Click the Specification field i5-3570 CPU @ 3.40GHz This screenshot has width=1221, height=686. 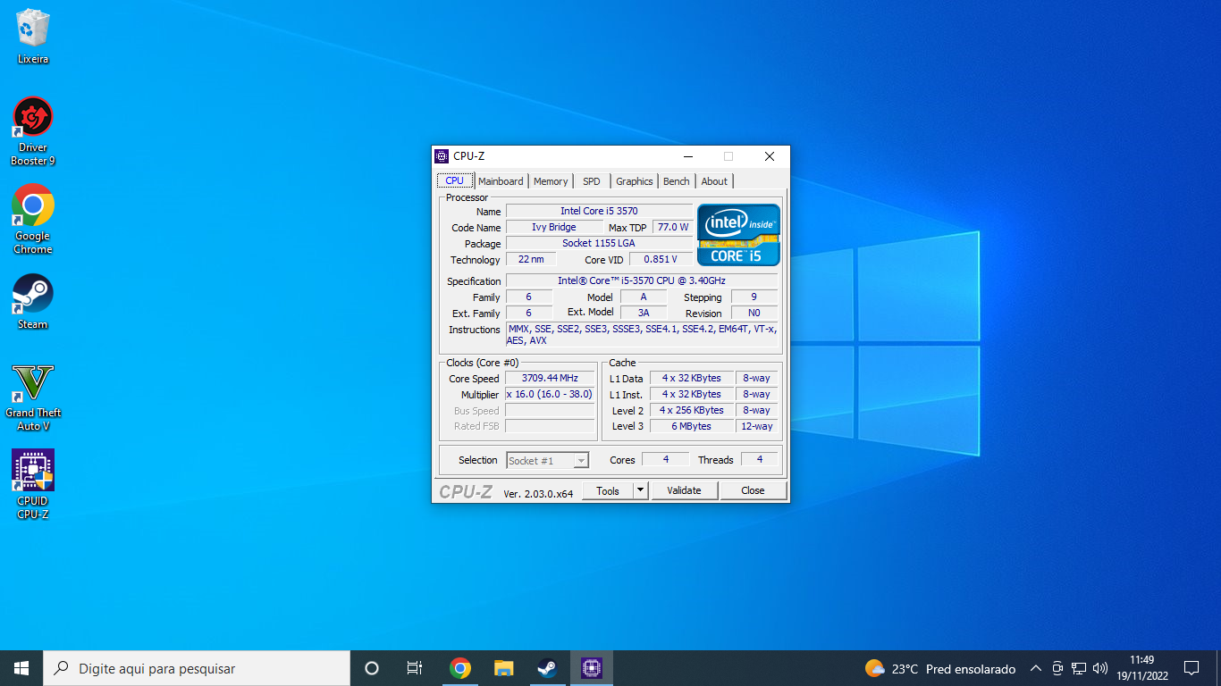tap(642, 280)
